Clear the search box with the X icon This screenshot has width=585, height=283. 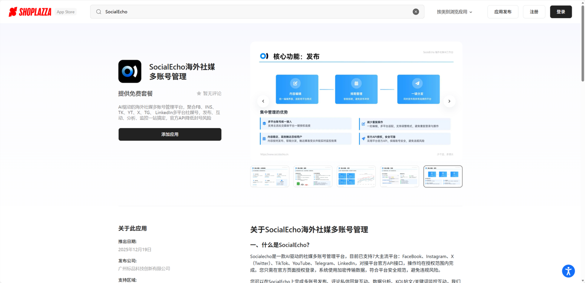click(x=415, y=11)
